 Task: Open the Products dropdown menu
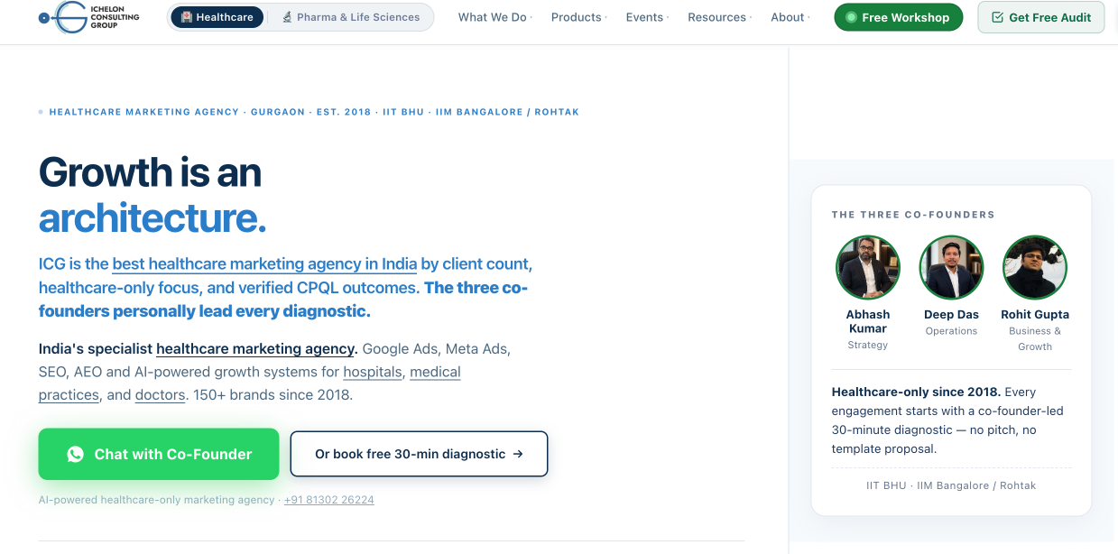tap(579, 17)
